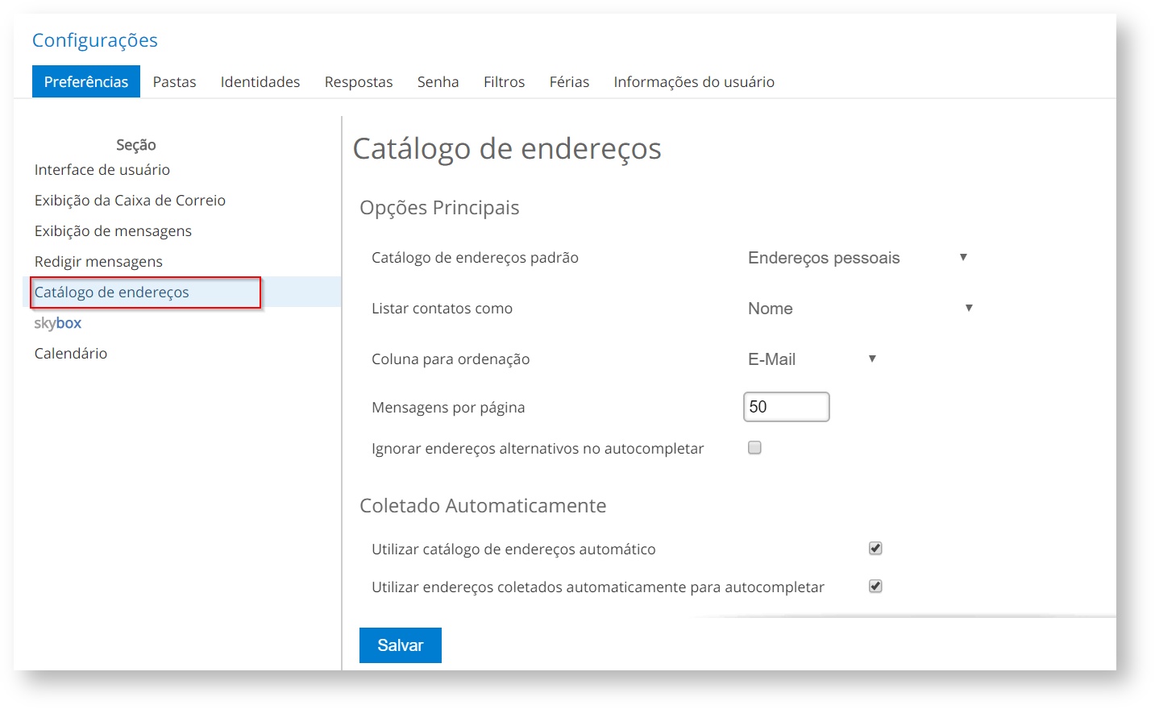Switch to the Pastas tab
This screenshot has height=709, width=1155.
(x=174, y=81)
